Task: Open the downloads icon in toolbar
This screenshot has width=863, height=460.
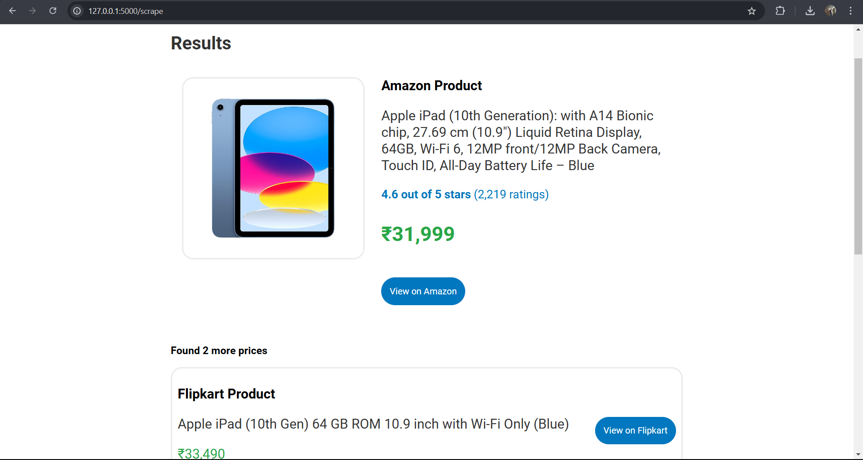Action: [x=810, y=11]
